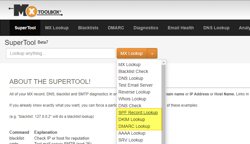This screenshot has width=250, height=144.
Task: Toggle the lookup type dropdown arrow
Action: (x=152, y=53)
